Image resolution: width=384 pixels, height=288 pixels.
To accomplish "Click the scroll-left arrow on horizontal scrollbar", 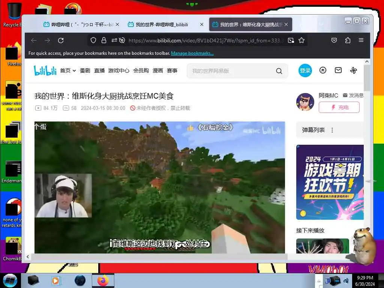I will 28,256.
